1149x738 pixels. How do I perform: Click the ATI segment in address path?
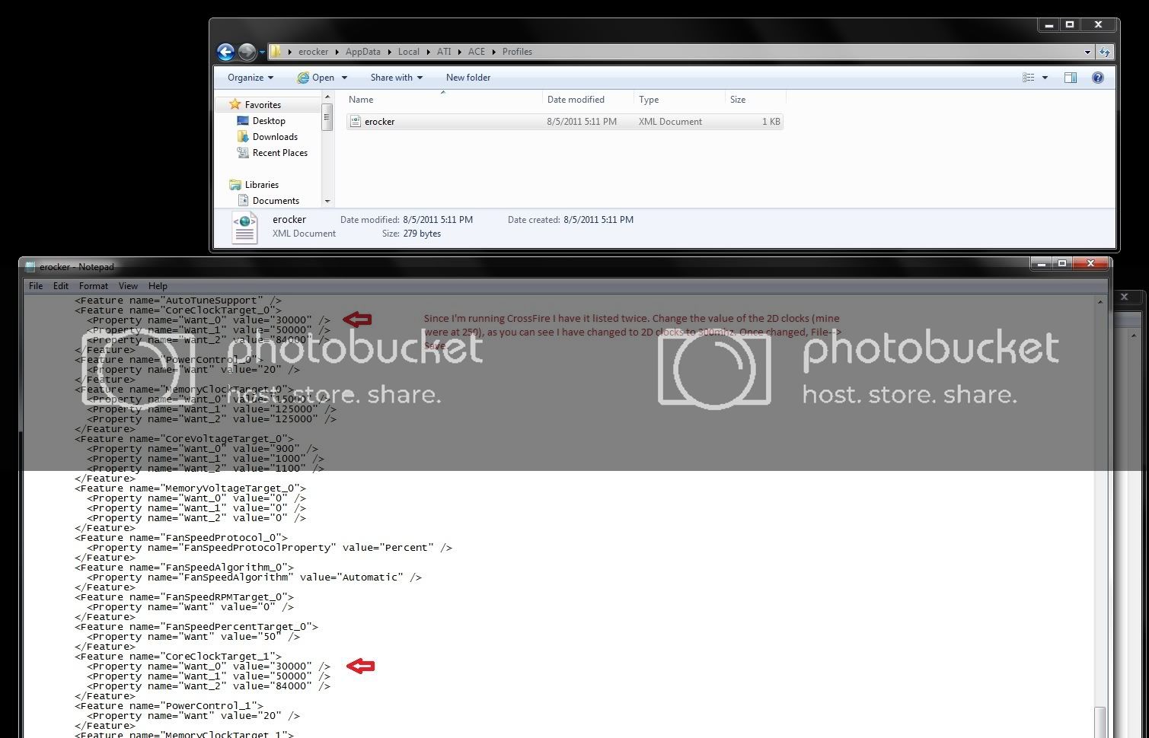pos(444,52)
